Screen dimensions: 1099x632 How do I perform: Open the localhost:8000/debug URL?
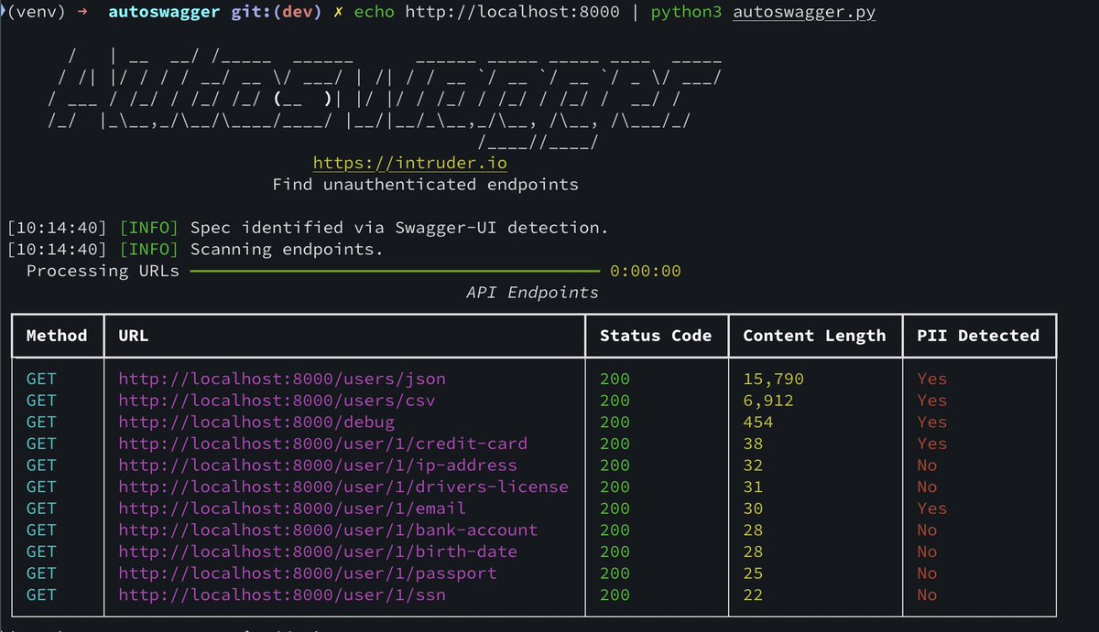pos(256,422)
